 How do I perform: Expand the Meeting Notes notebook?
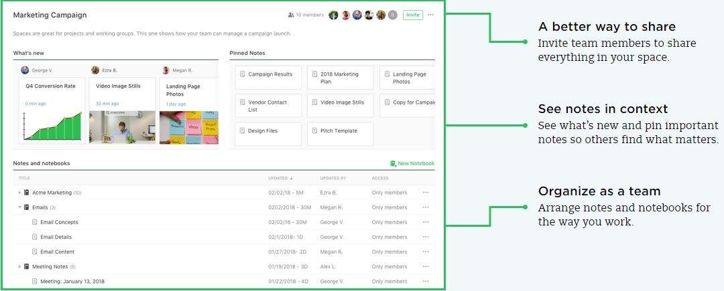[19, 267]
